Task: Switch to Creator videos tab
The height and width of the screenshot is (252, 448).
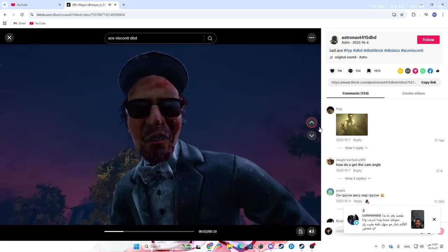Action: click(413, 93)
